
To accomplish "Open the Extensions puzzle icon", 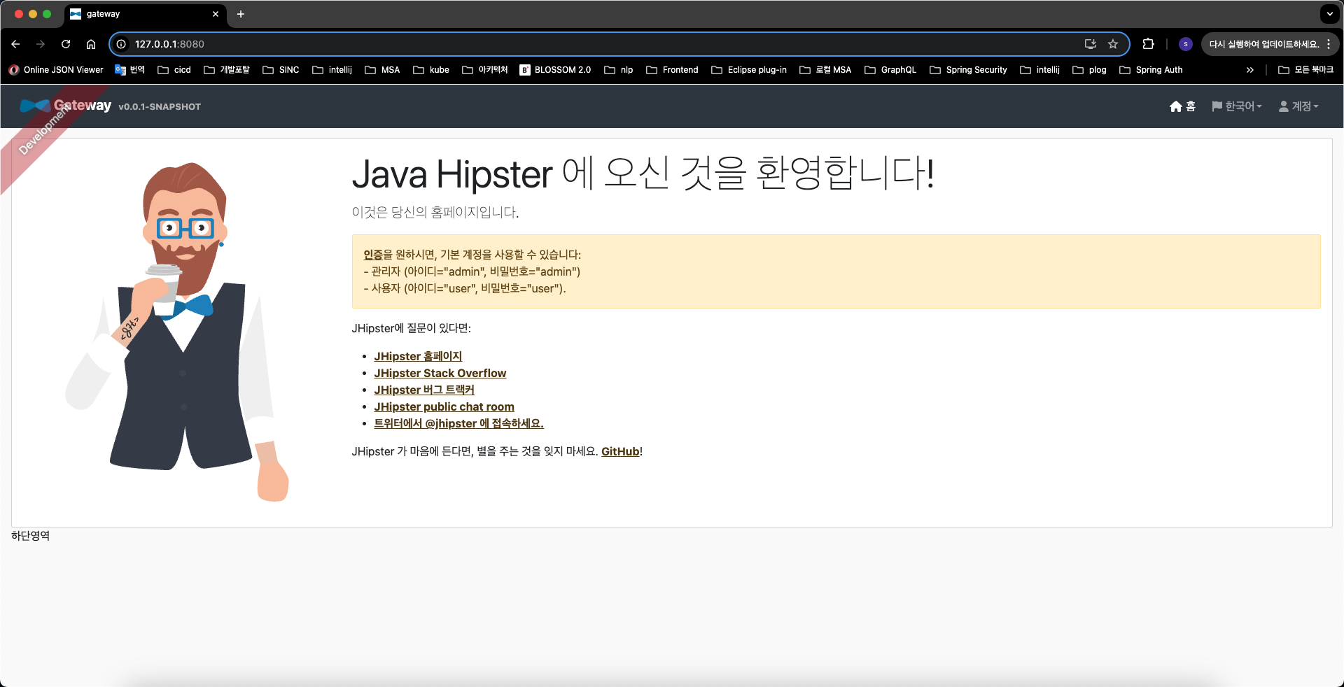I will pos(1148,44).
